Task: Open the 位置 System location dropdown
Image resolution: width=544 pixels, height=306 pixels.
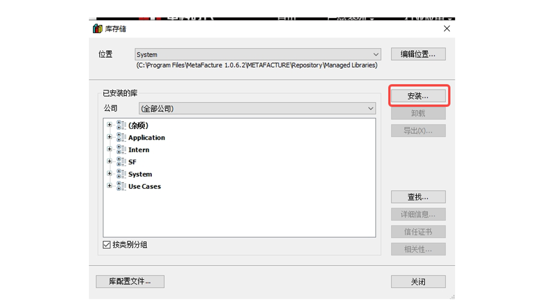Action: (x=376, y=54)
